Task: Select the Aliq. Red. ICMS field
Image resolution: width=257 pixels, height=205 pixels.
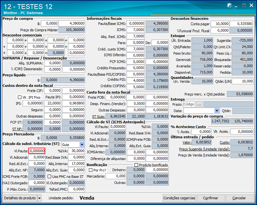Action: 136,36
